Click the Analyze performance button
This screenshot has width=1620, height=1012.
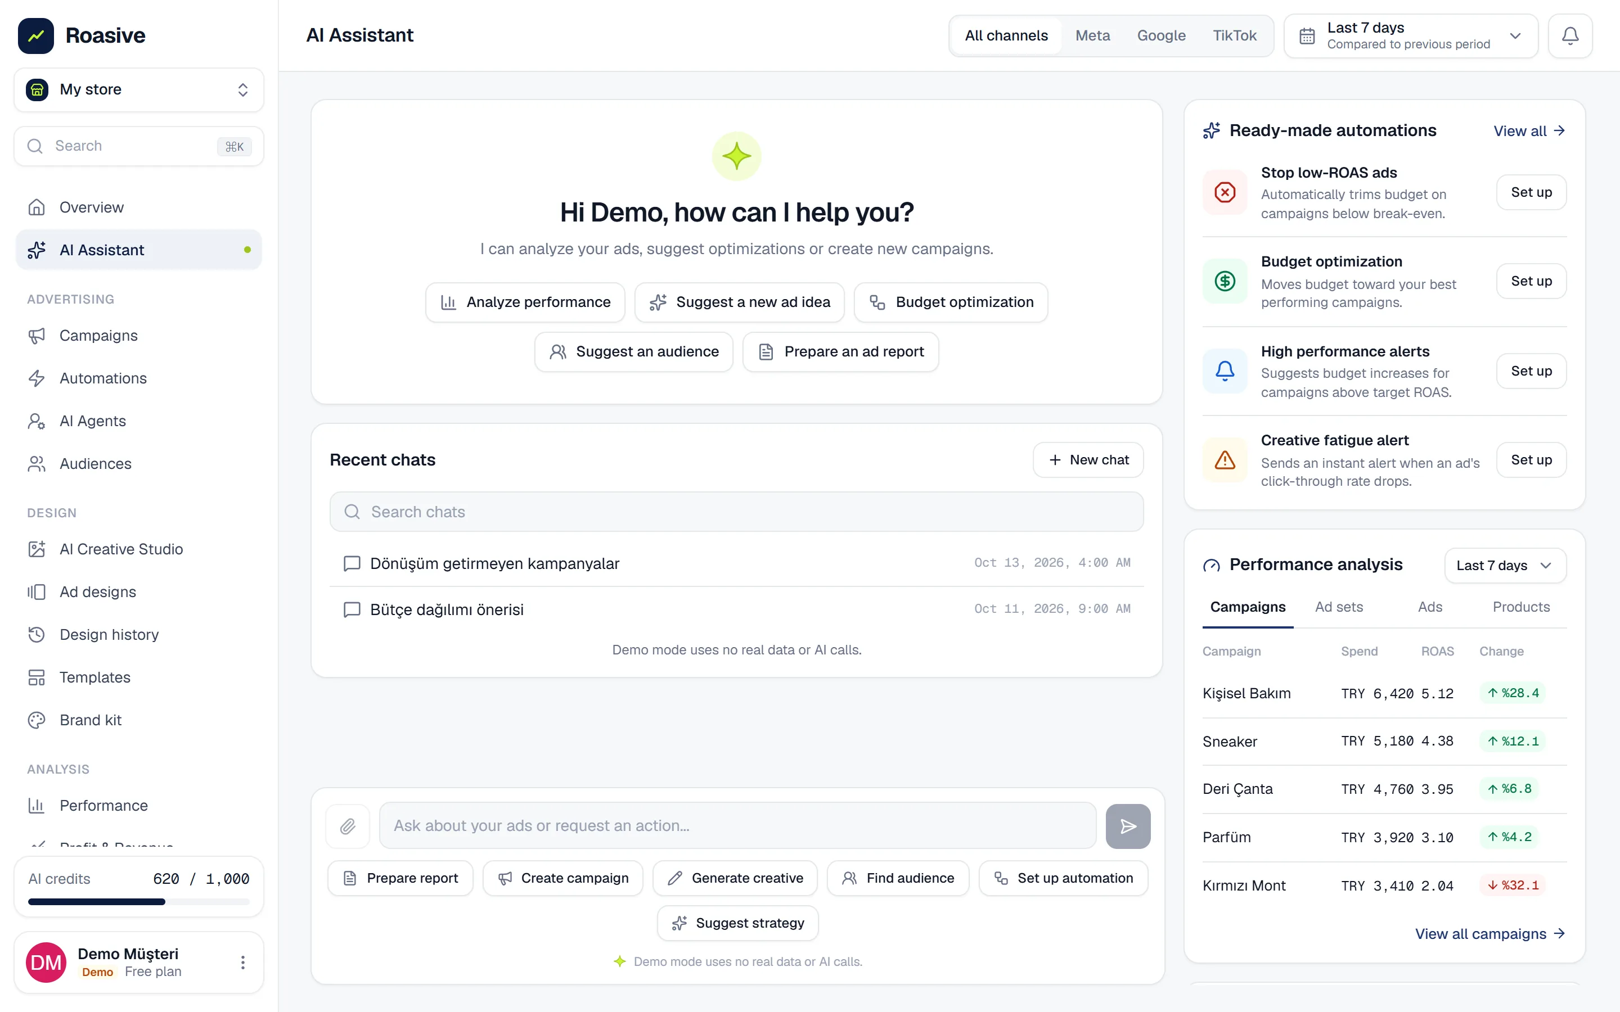pyautogui.click(x=525, y=302)
